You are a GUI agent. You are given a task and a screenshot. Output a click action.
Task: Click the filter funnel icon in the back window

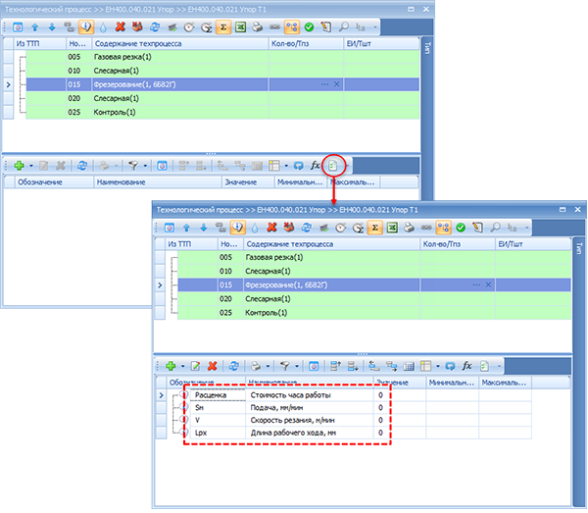coord(133,166)
